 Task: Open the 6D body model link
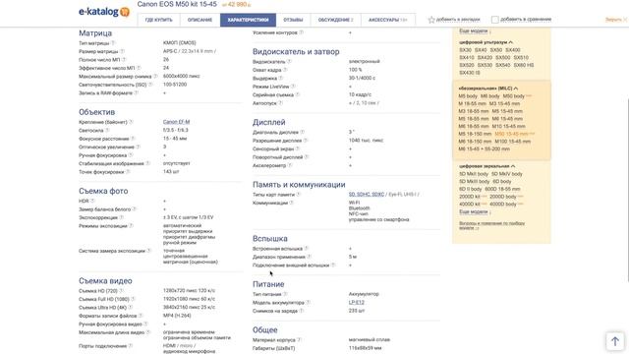(502, 181)
